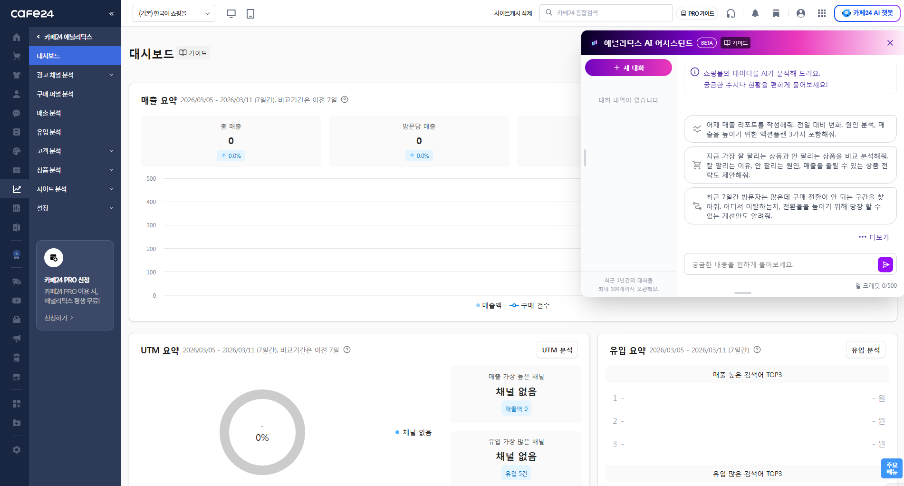The image size is (904, 486).
Task: Open the 카페24 AI 챗봇 button
Action: [867, 13]
